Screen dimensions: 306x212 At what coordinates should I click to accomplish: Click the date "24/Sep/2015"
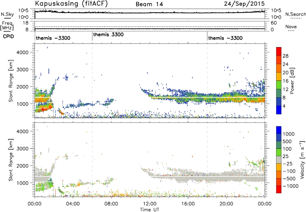click(x=244, y=3)
